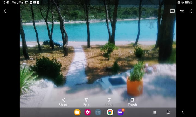Tap the checkmark notification icon in the status bar
Viewport: 196px width, 117px height.
(x=38, y=2)
